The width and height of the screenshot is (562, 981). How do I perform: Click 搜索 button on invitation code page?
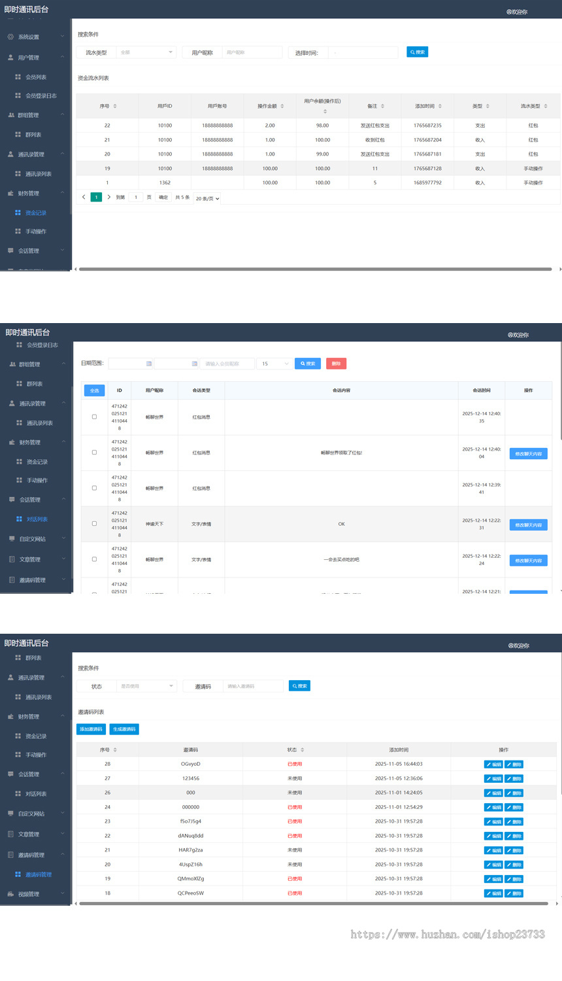[x=299, y=686]
